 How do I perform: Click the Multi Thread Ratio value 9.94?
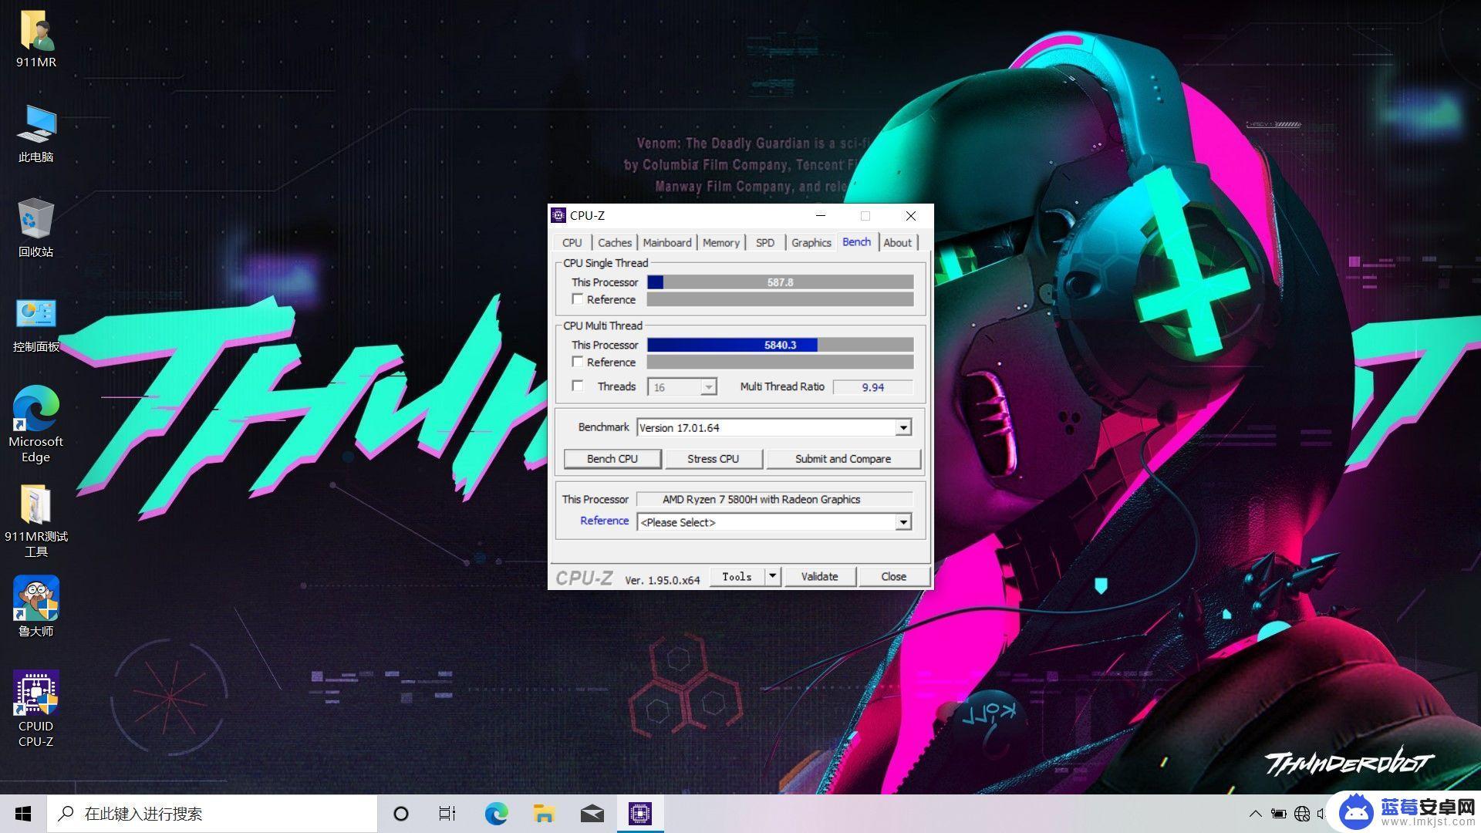[872, 386]
